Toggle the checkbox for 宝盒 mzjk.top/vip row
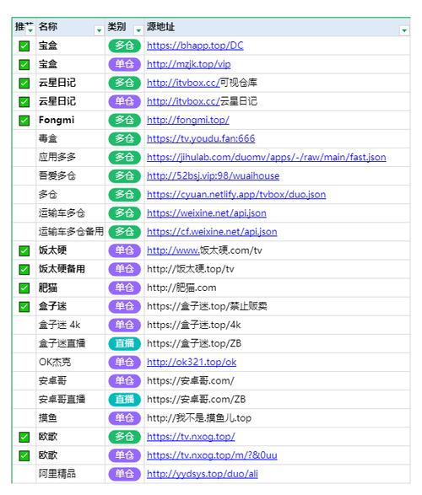422x495 pixels. (24, 64)
